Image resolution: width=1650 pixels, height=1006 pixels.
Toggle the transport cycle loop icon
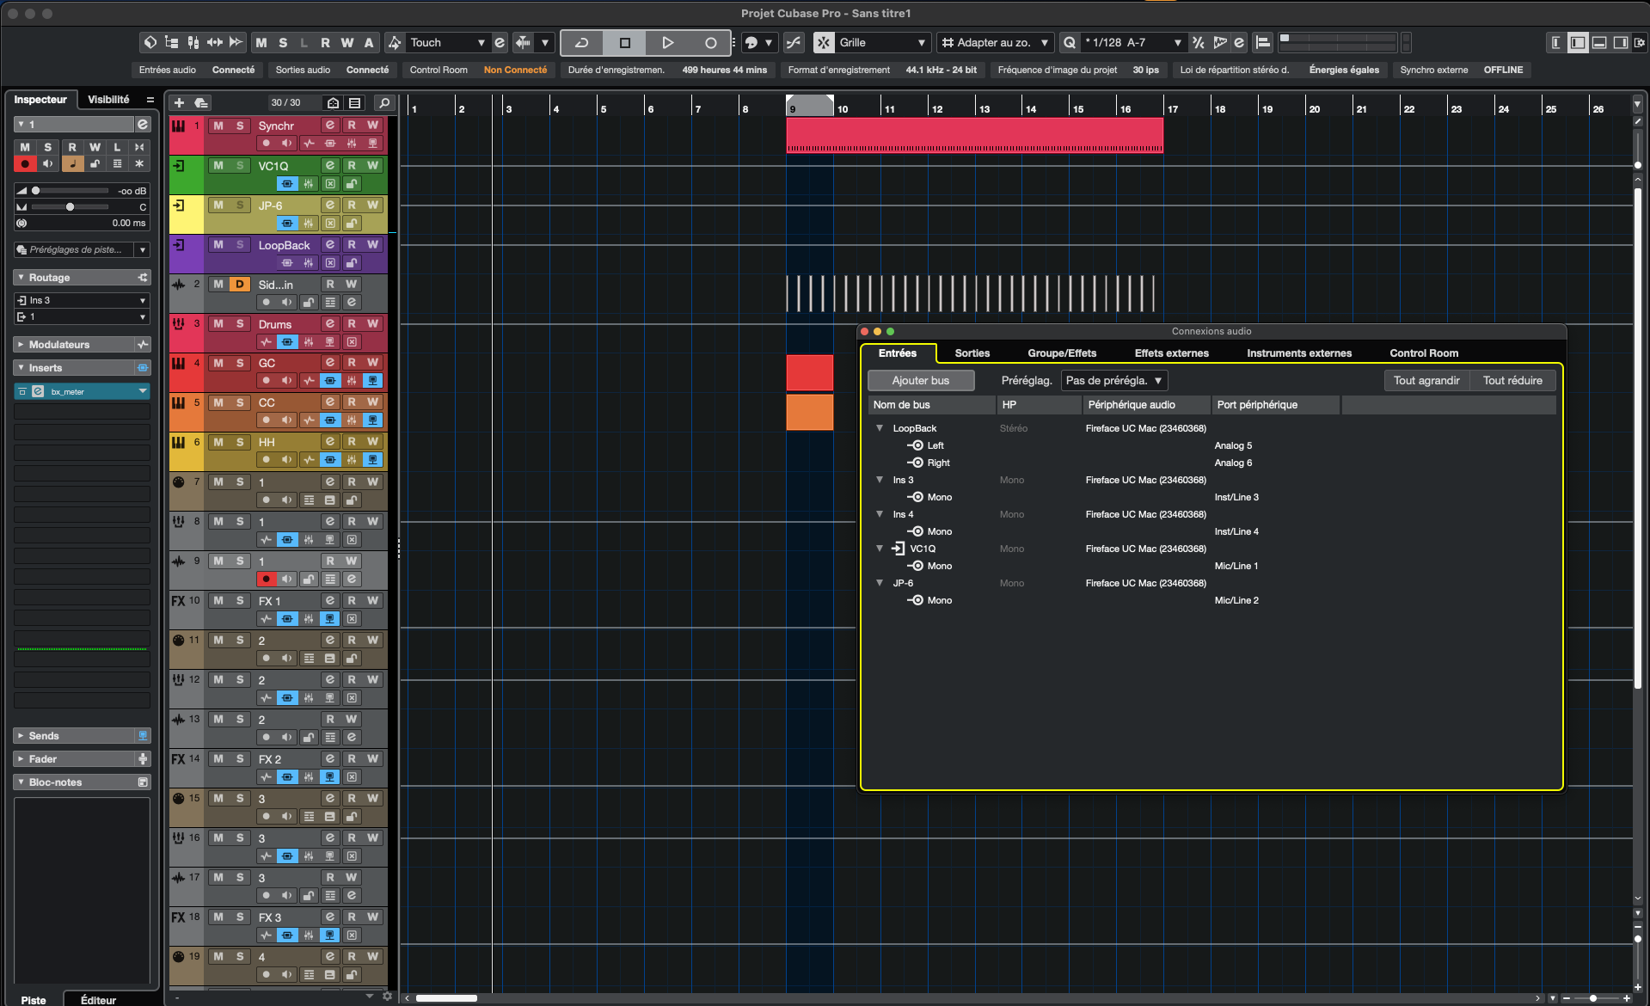click(x=582, y=43)
